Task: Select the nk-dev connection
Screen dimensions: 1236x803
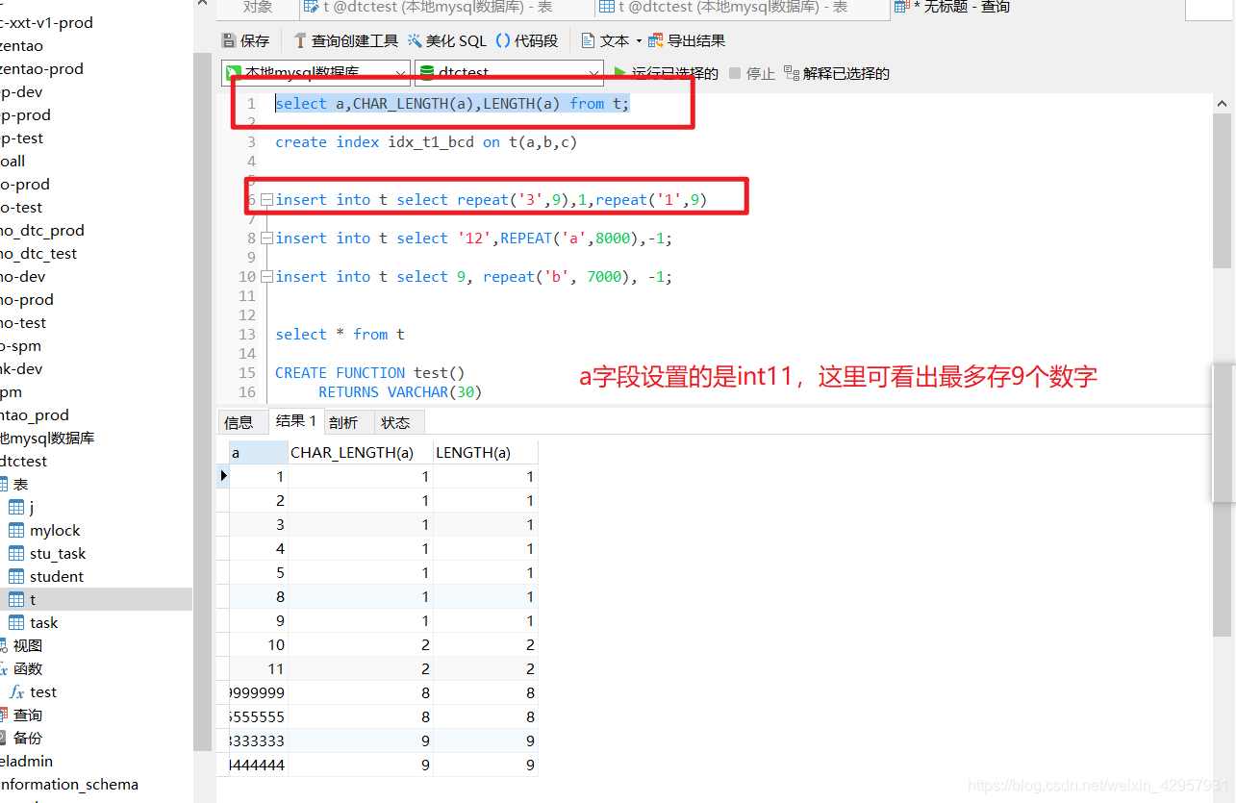Action: [x=21, y=368]
